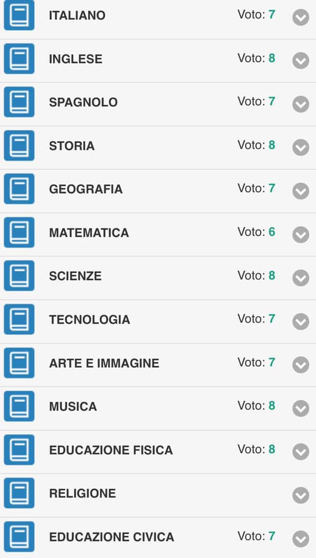
Task: Click the book icon next to ITALIANO
Action: pyautogui.click(x=19, y=15)
